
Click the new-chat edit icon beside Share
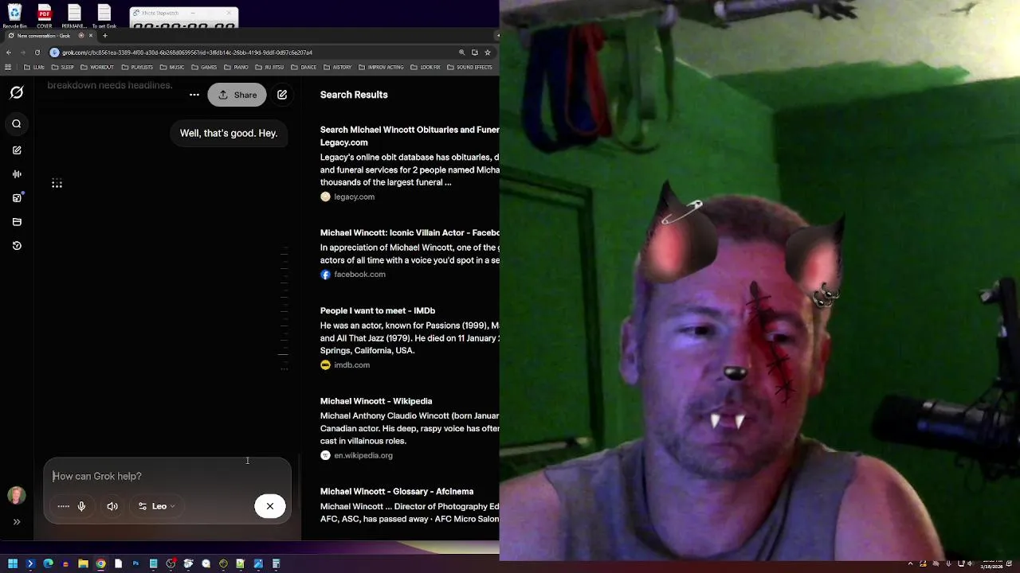pos(282,95)
